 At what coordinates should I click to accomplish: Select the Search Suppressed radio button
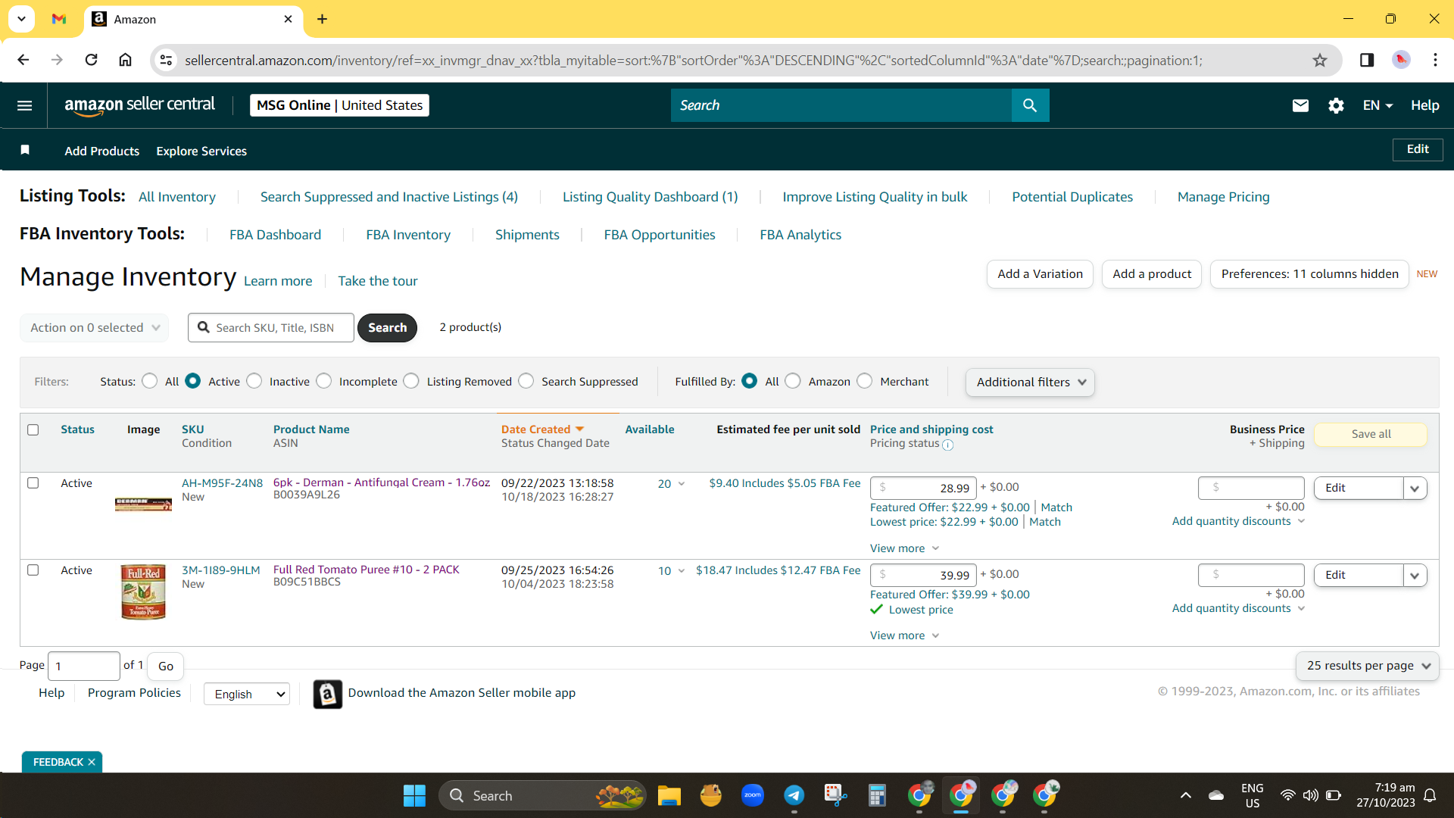click(526, 381)
